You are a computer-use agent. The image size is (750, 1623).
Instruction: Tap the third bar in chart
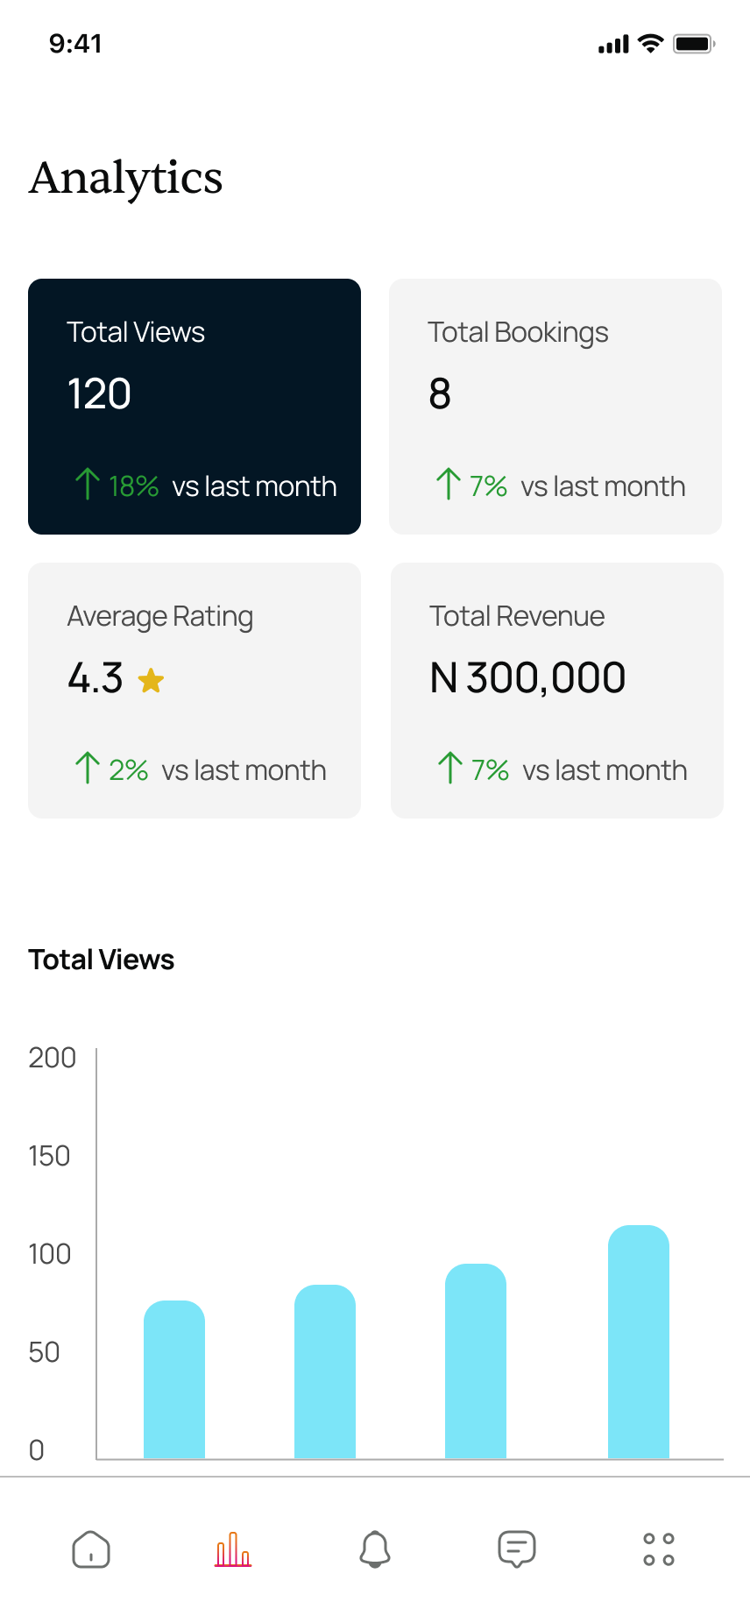pyautogui.click(x=476, y=1362)
